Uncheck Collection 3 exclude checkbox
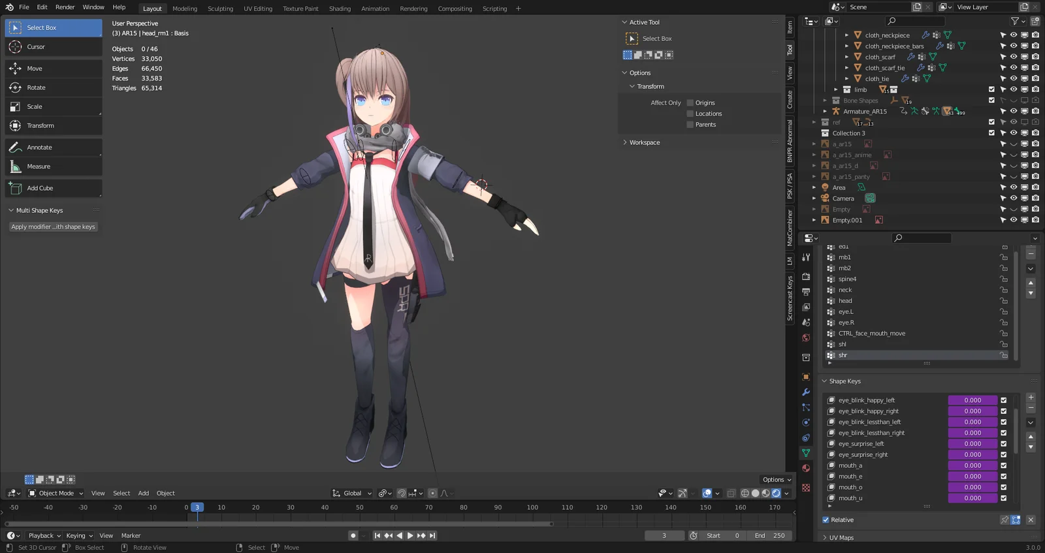Viewport: 1045px width, 553px height. coord(991,133)
